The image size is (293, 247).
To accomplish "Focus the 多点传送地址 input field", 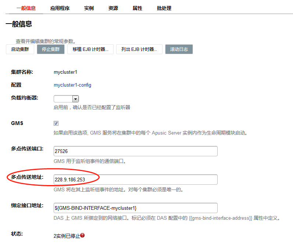I will click(x=135, y=180).
